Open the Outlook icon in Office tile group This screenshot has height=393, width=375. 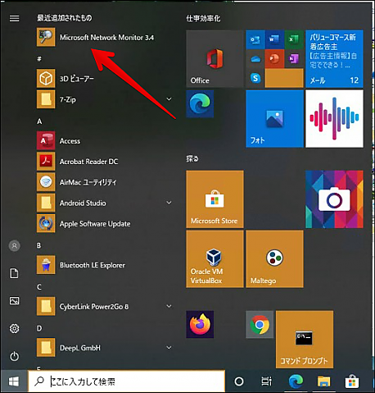(255, 39)
